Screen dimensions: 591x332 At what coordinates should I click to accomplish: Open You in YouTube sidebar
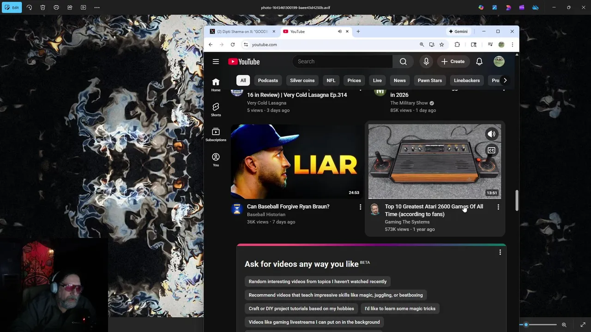click(x=216, y=160)
